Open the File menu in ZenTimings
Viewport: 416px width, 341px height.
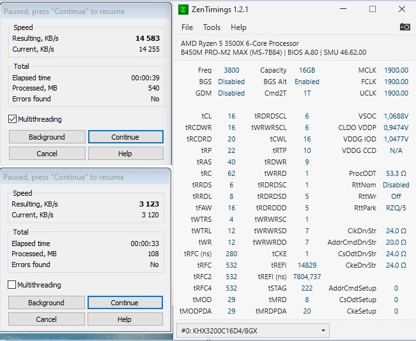coord(187,27)
